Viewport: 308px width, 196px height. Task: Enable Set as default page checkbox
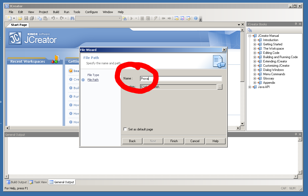click(125, 129)
